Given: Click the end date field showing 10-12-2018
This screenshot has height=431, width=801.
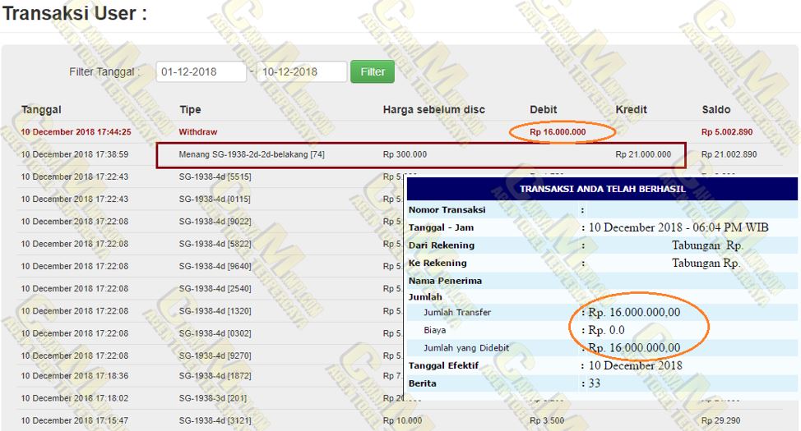Looking at the screenshot, I should tap(301, 72).
